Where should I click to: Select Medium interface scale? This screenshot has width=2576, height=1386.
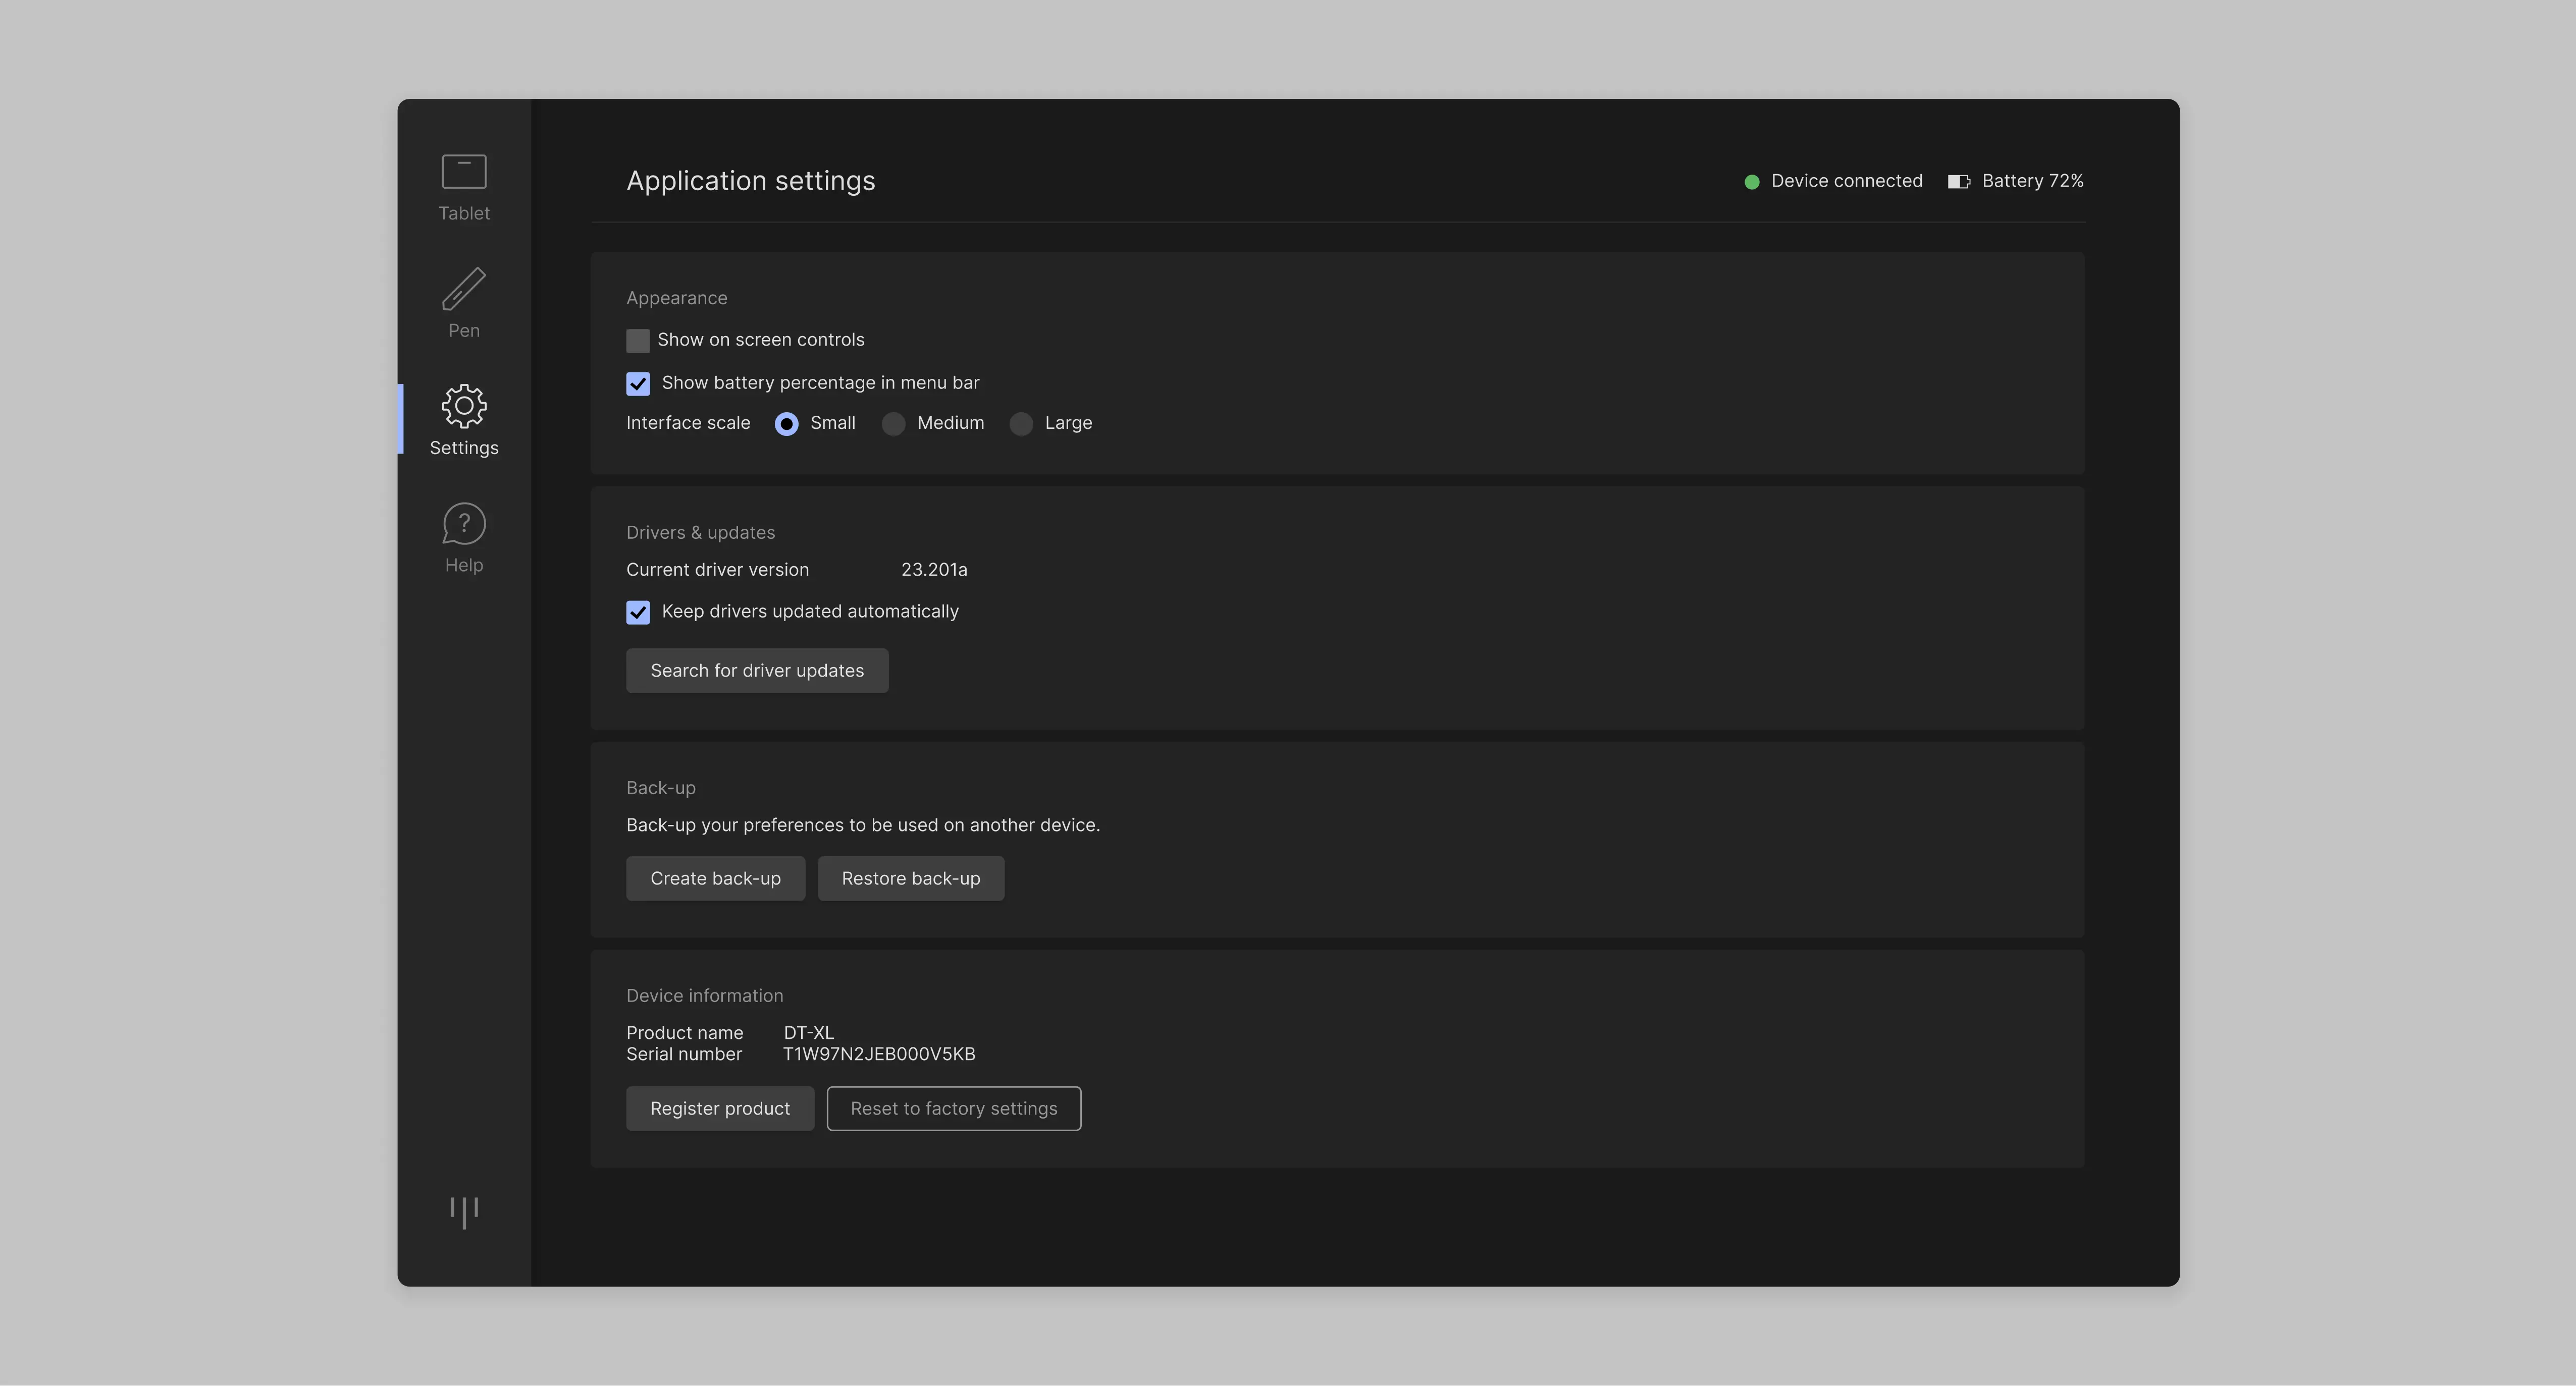(x=893, y=424)
